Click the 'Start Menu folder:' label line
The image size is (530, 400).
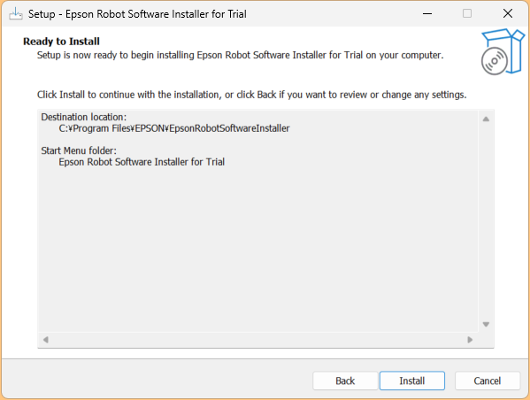(x=79, y=150)
